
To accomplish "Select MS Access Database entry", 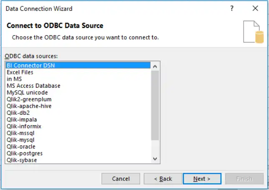I will (x=33, y=86).
